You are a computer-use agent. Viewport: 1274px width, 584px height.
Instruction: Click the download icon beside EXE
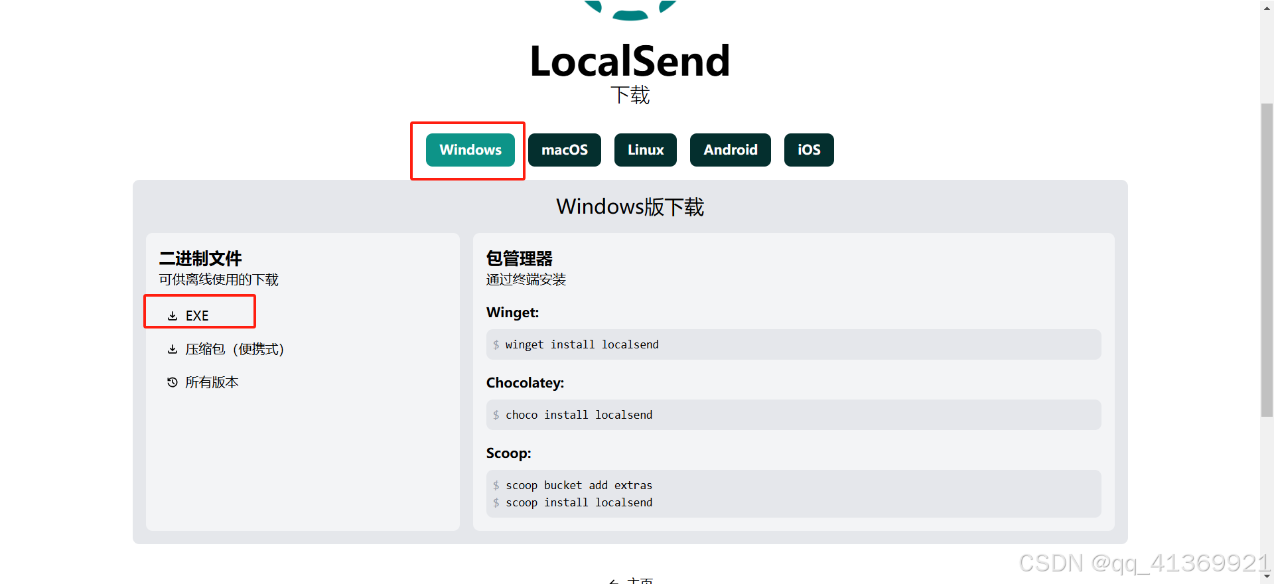[173, 316]
